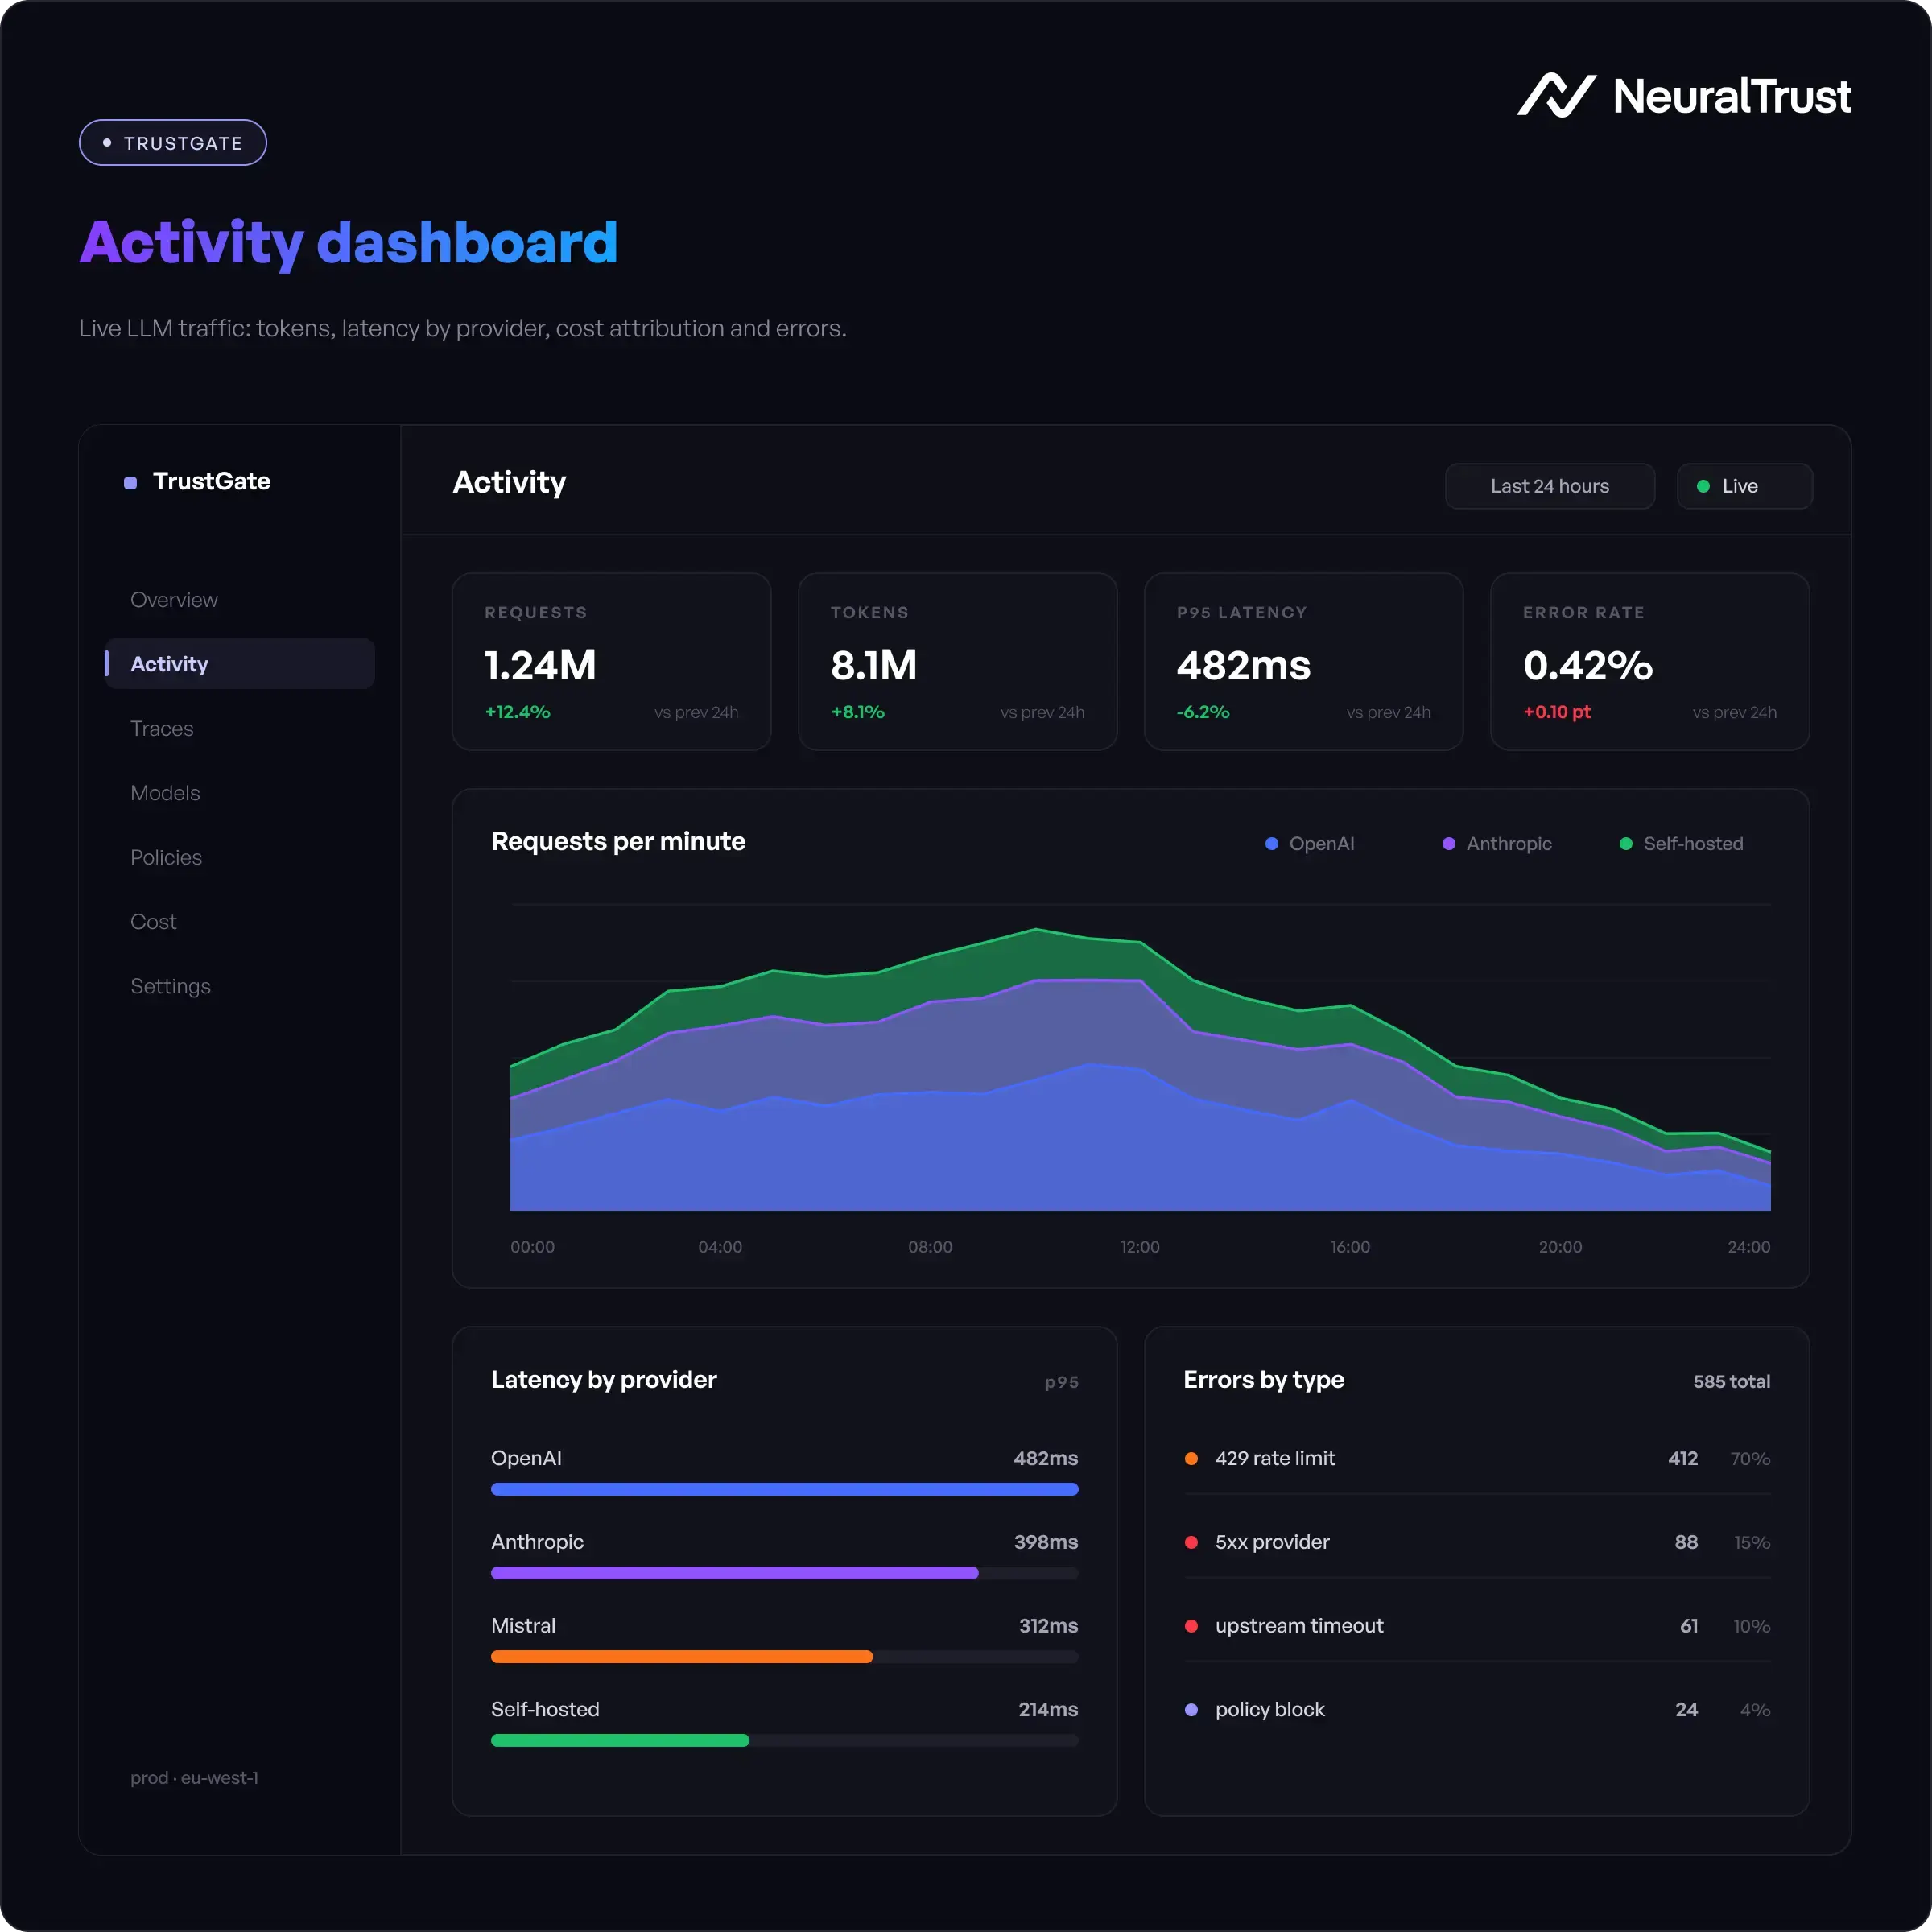Screen dimensions: 1932x1932
Task: Click the 585 total errors label
Action: click(1731, 1382)
